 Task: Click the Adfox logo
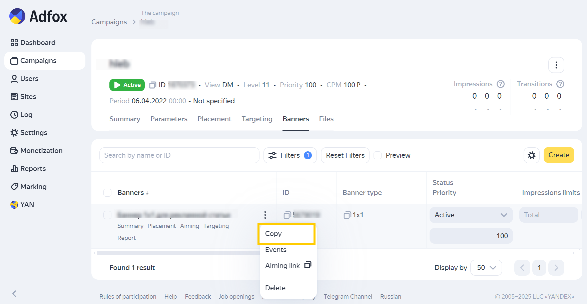point(38,16)
